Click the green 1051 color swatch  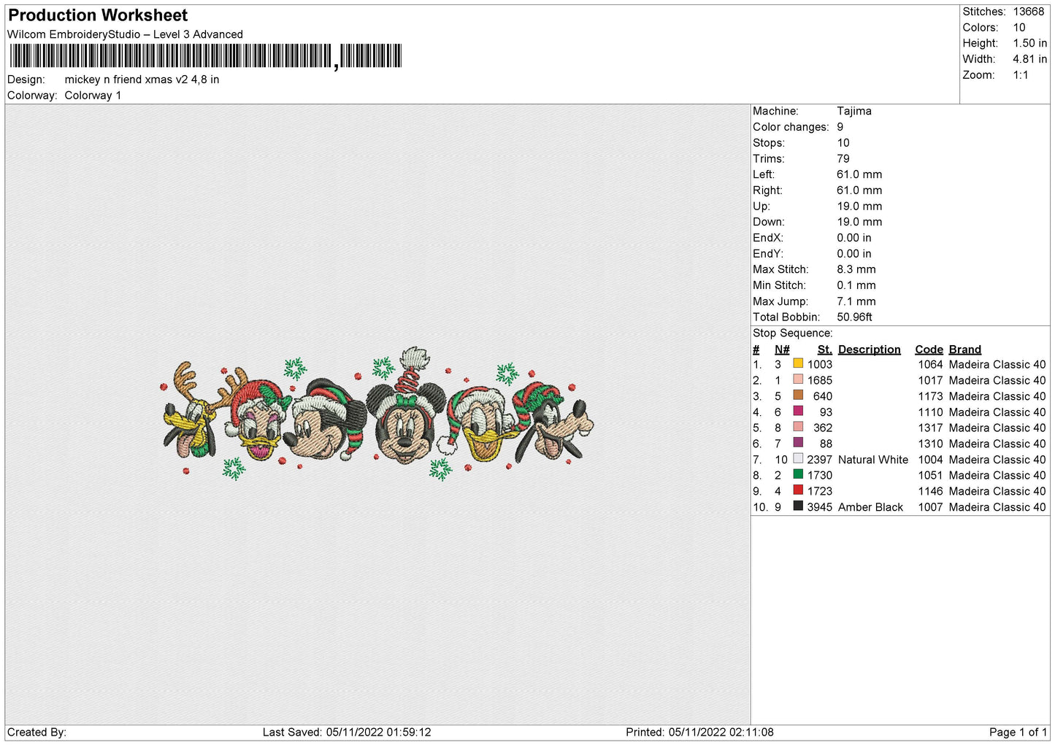pos(798,474)
